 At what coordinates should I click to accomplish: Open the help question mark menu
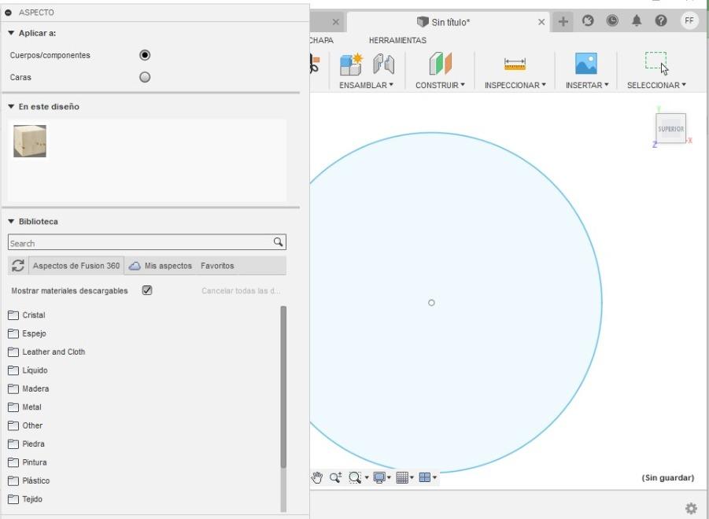(x=661, y=20)
